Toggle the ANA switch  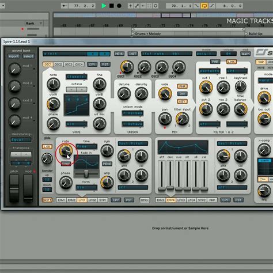point(182,86)
